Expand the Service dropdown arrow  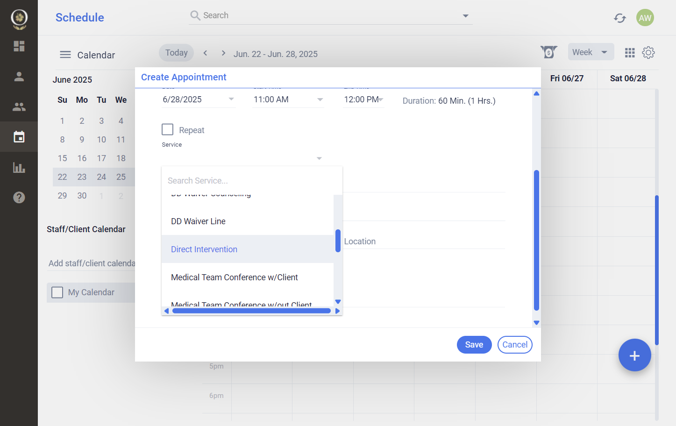tap(319, 158)
